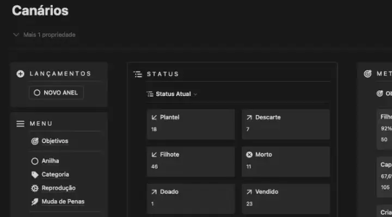Click the Canários page title
The image size is (392, 217).
click(x=40, y=10)
